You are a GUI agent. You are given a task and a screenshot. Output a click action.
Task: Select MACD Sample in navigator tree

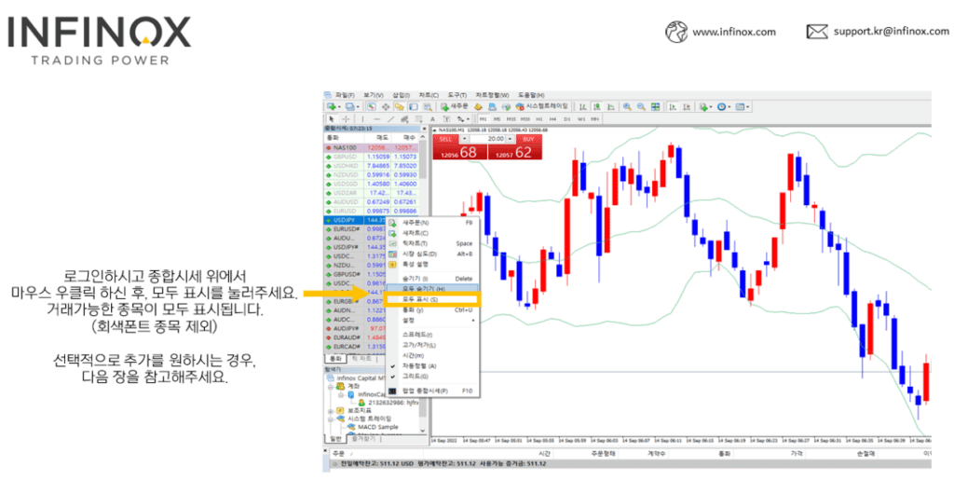(x=377, y=427)
